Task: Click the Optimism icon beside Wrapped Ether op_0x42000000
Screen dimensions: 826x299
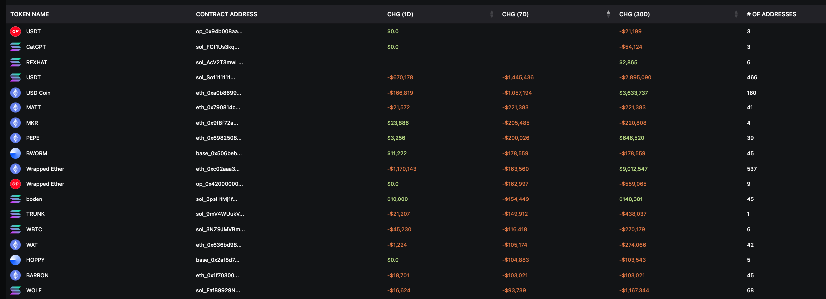Action: point(16,184)
